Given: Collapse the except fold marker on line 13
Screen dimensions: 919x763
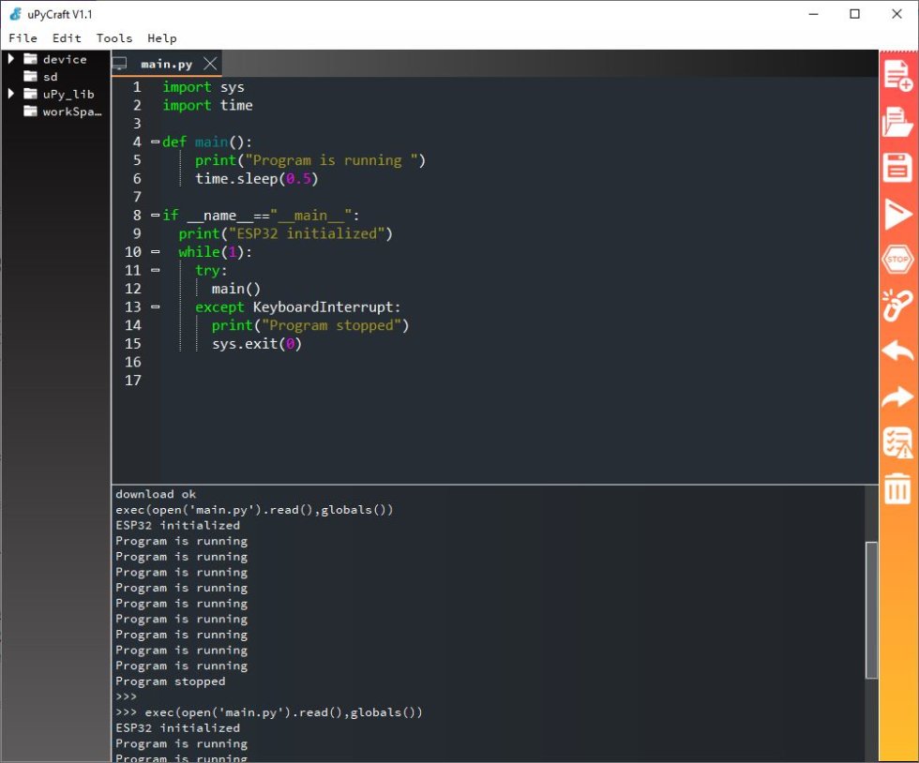Looking at the screenshot, I should pyautogui.click(x=156, y=307).
